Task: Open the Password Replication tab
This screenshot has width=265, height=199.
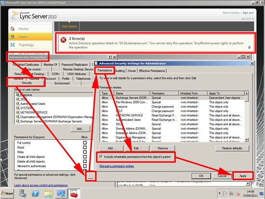Action: (75, 65)
